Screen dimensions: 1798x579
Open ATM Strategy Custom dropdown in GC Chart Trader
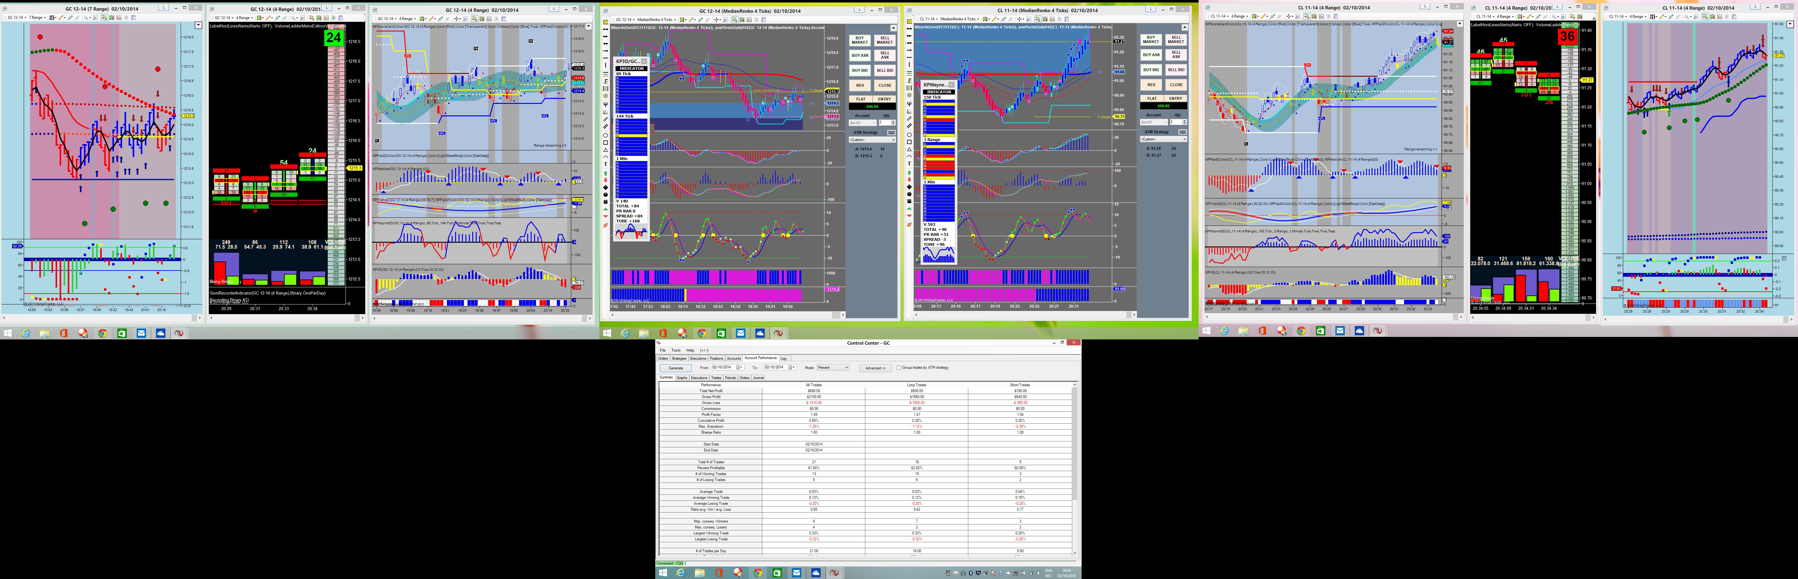point(872,139)
